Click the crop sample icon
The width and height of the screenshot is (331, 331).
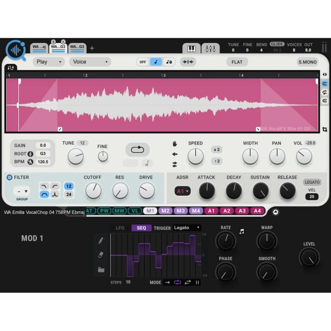tap(325, 130)
